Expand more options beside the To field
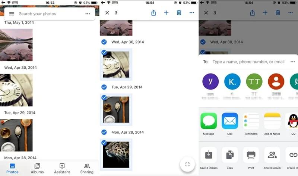Screen dimensions: 298x176 click(x=292, y=62)
